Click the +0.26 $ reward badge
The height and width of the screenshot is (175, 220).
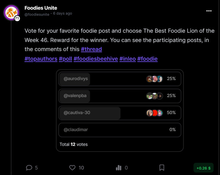(203, 168)
